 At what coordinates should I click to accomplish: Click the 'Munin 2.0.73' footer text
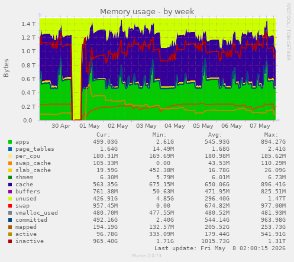(x=147, y=255)
